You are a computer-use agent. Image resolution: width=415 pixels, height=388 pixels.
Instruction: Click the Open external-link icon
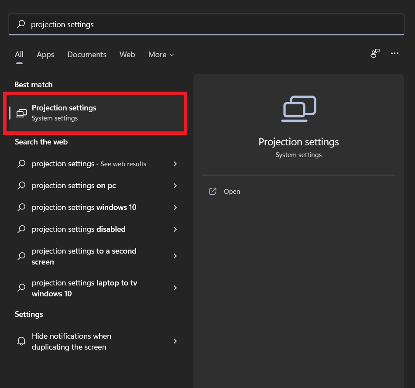[x=213, y=191]
